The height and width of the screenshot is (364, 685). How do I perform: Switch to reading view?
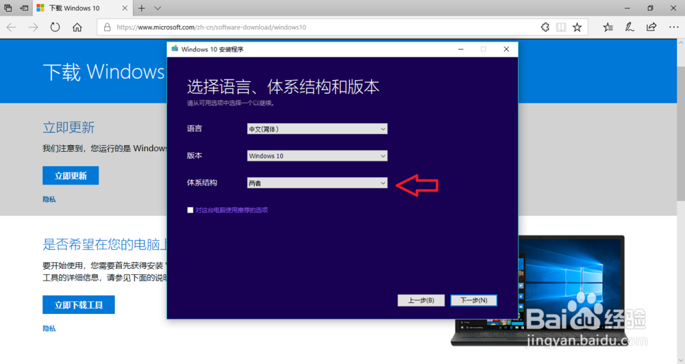[x=561, y=27]
